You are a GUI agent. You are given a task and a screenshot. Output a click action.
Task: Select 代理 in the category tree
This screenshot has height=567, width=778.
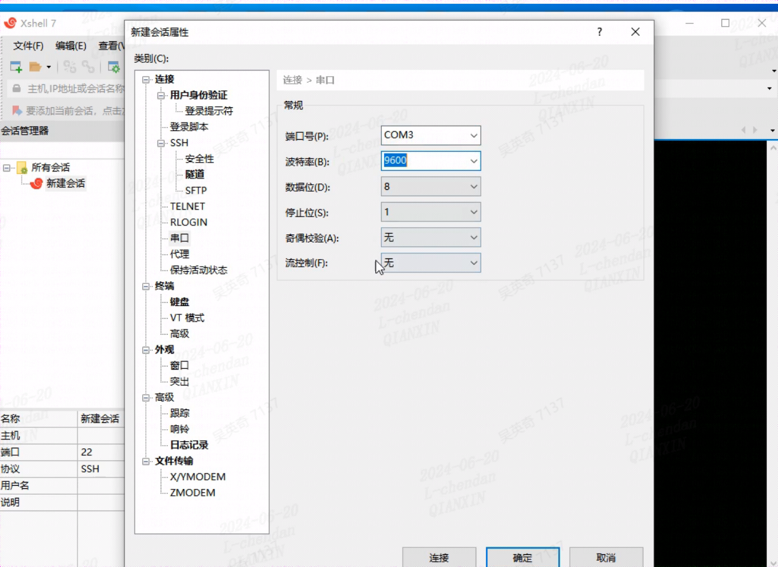point(180,254)
